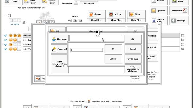Set second rating box in NO RATING filter

click(x=15, y=20)
